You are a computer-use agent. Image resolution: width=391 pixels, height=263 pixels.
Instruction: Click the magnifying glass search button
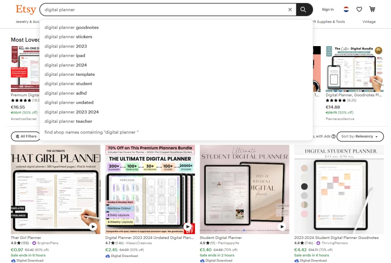(304, 10)
